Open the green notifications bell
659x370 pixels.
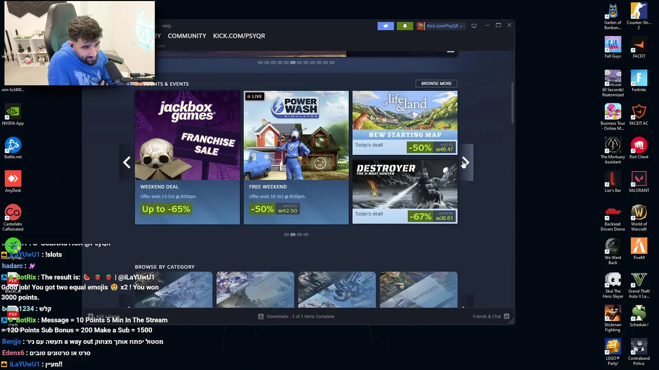pyautogui.click(x=405, y=26)
